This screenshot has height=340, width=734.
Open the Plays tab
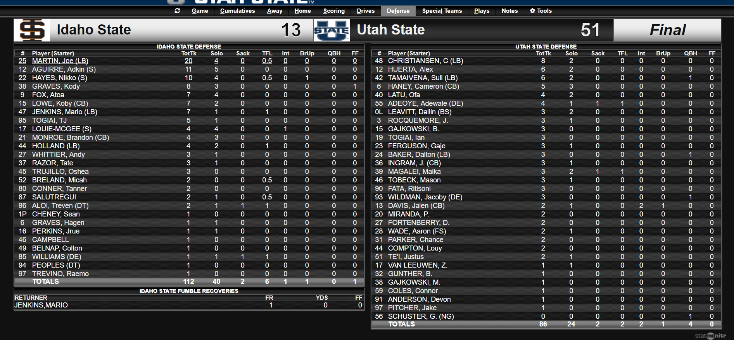[482, 11]
